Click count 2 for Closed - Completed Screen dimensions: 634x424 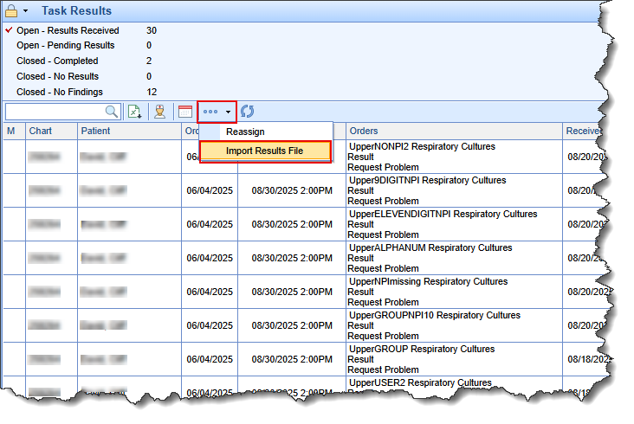pos(149,61)
